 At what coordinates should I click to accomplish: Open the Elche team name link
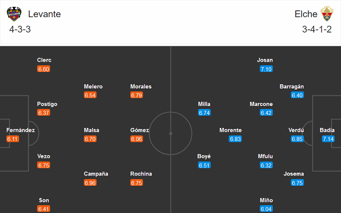point(306,14)
